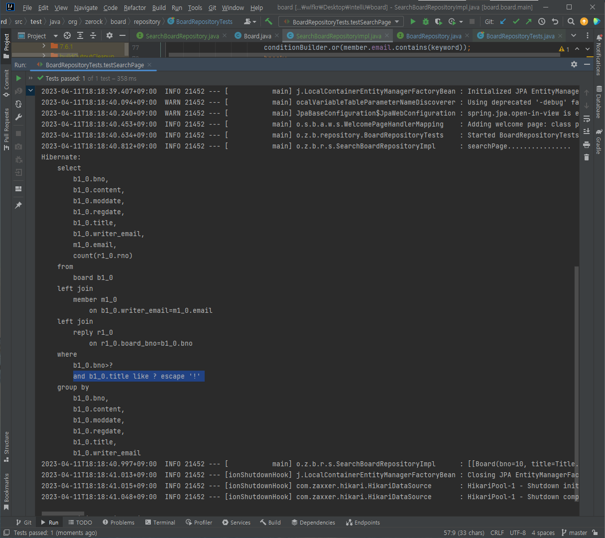The image size is (605, 538).
Task: Click the orange IDE update icon
Action: tap(584, 21)
